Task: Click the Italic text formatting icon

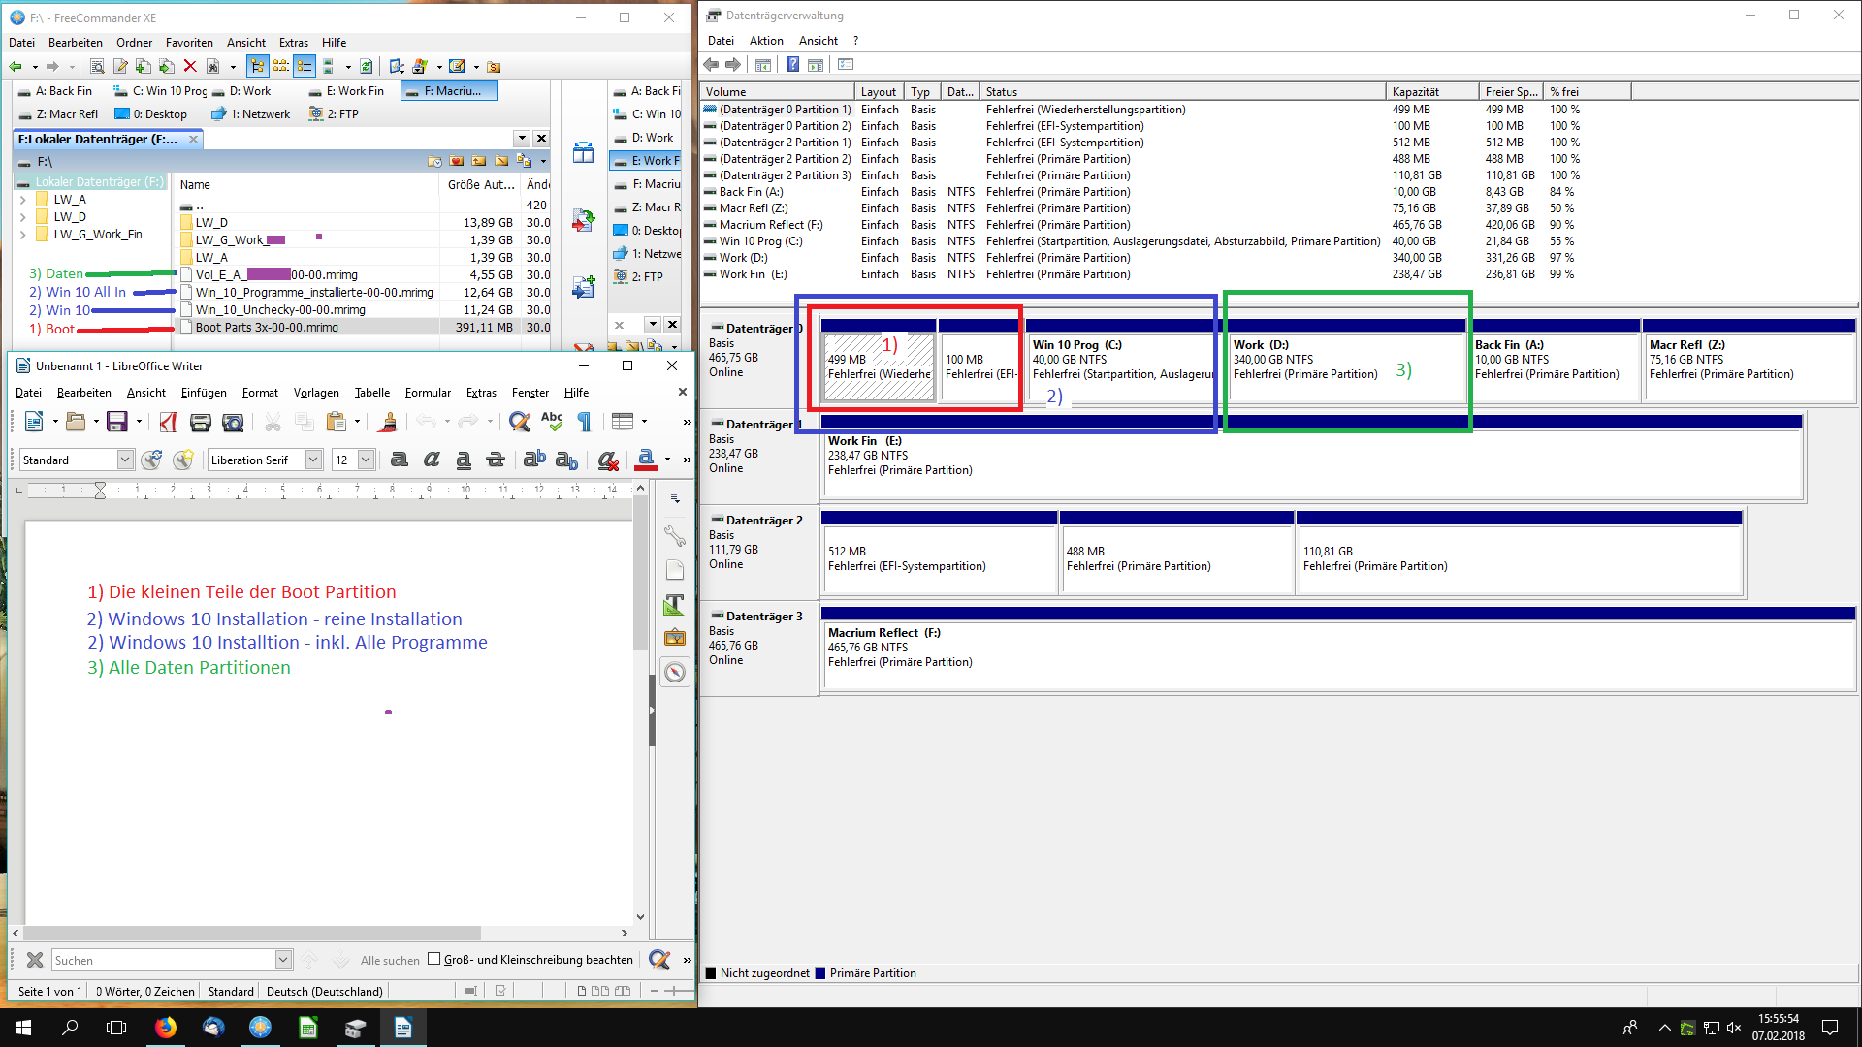Action: [x=432, y=460]
